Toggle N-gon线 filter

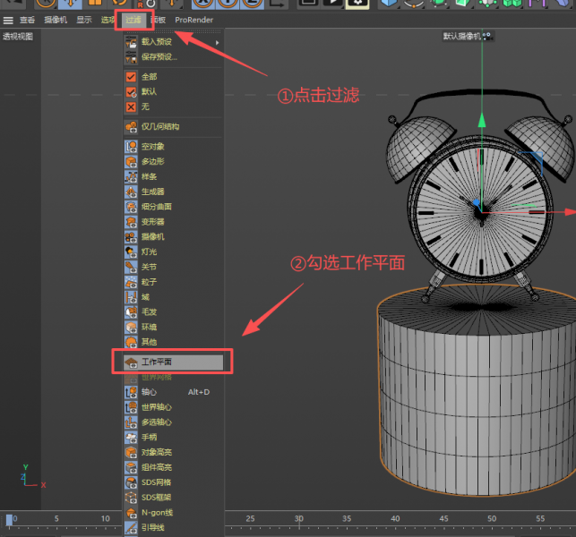173,513
